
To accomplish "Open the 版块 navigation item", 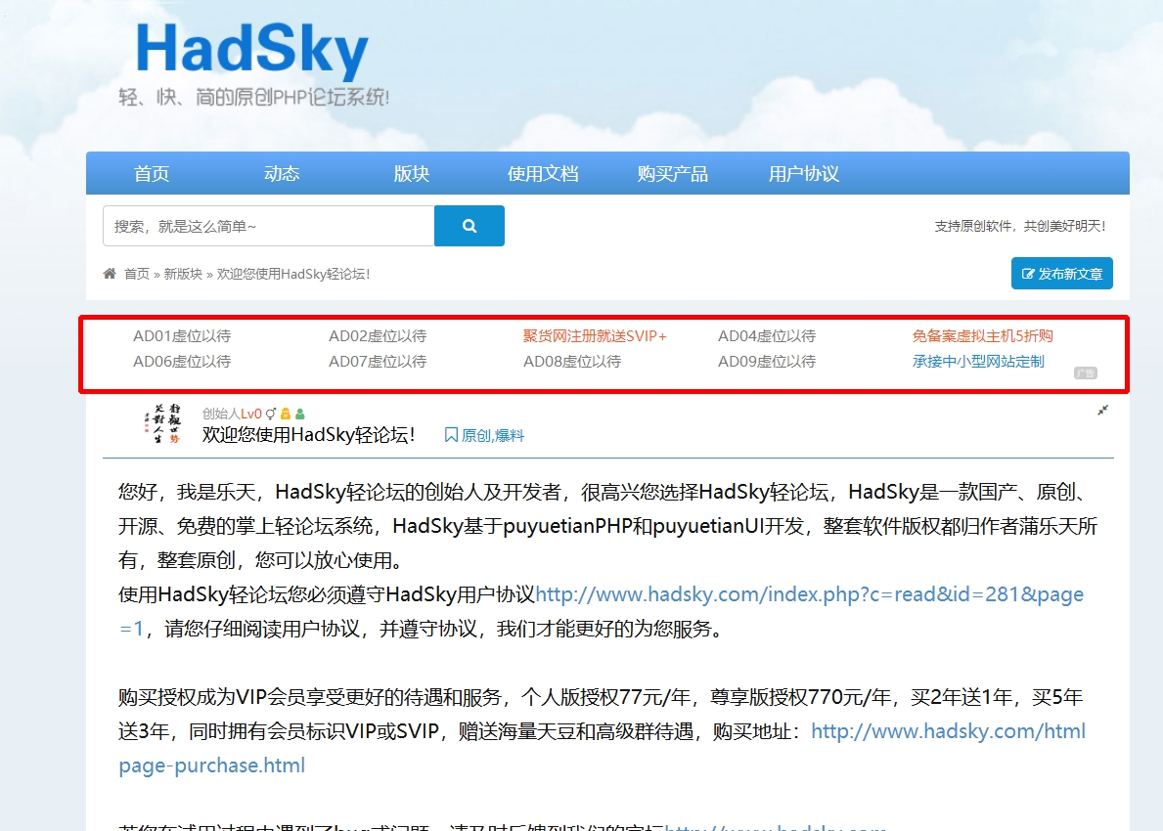I will coord(412,173).
